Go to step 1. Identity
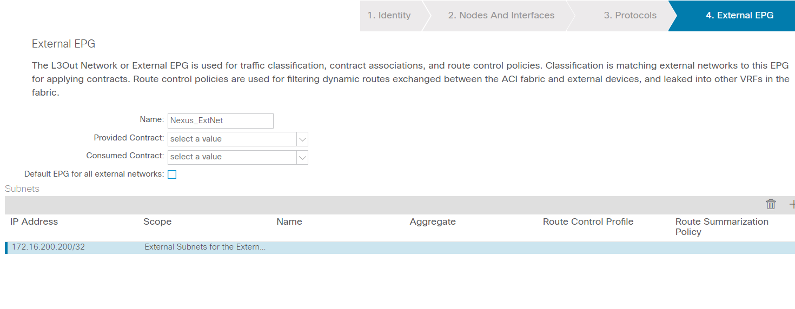This screenshot has height=309, width=795. pos(389,16)
